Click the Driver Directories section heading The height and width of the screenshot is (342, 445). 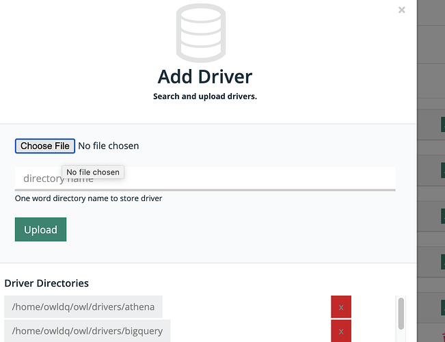(46, 283)
